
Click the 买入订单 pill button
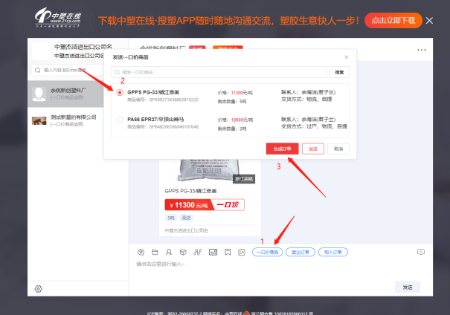click(333, 253)
